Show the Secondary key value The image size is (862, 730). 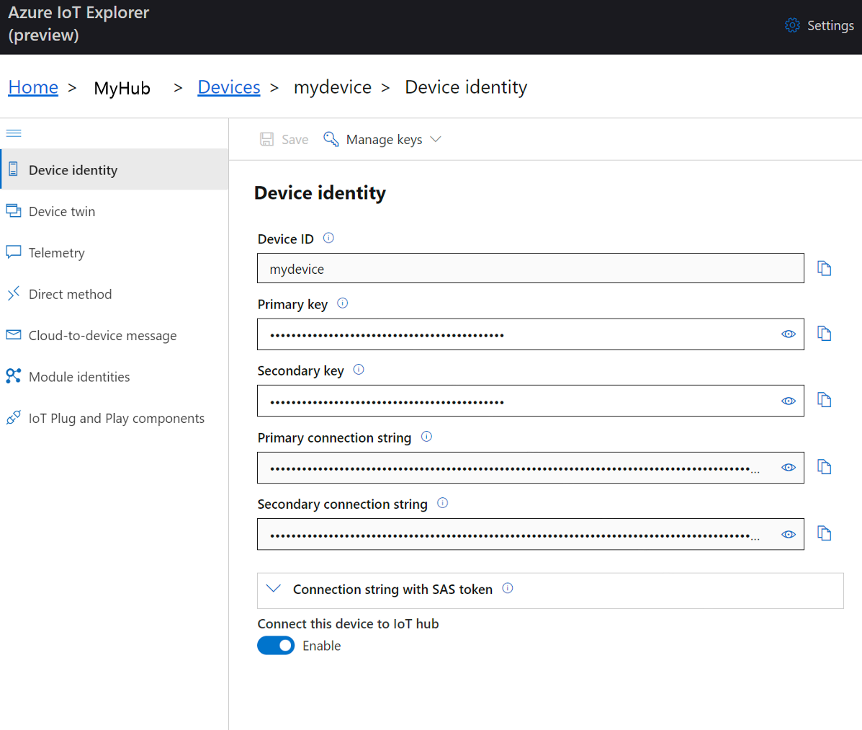click(789, 401)
